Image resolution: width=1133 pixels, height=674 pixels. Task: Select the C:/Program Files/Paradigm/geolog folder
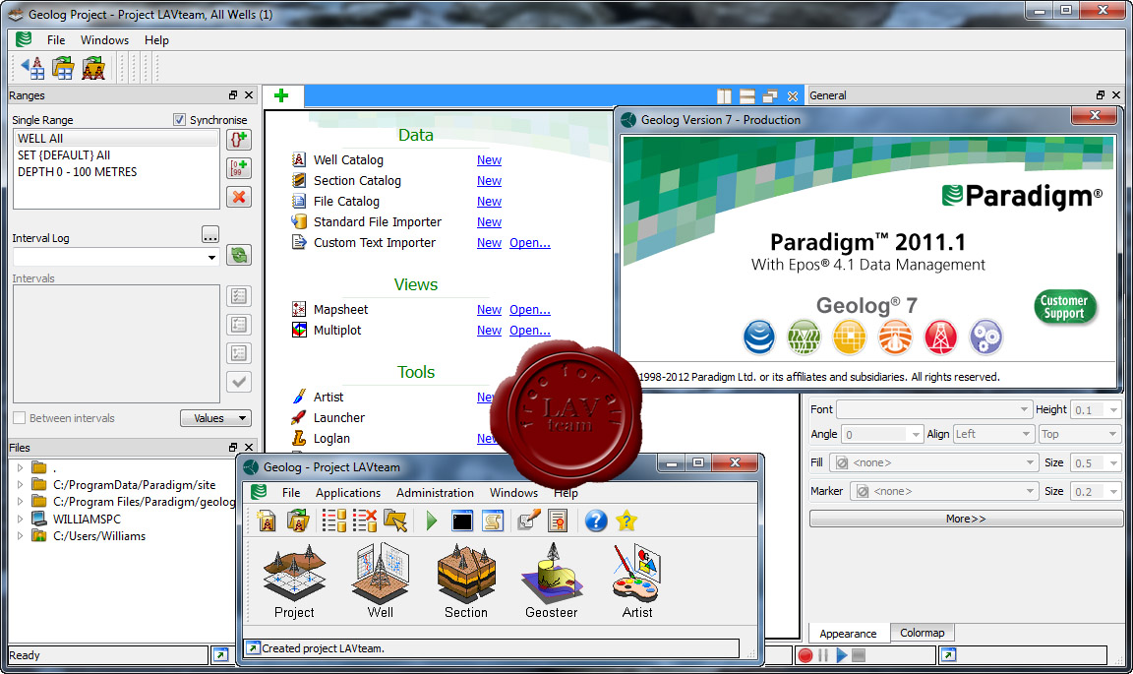(144, 502)
